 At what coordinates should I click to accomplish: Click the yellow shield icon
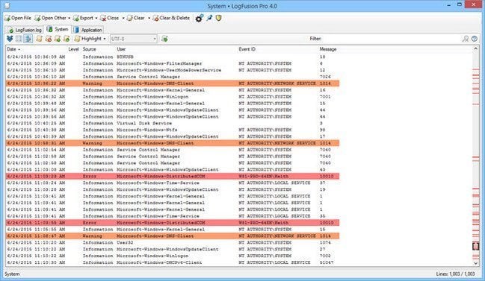[219, 18]
